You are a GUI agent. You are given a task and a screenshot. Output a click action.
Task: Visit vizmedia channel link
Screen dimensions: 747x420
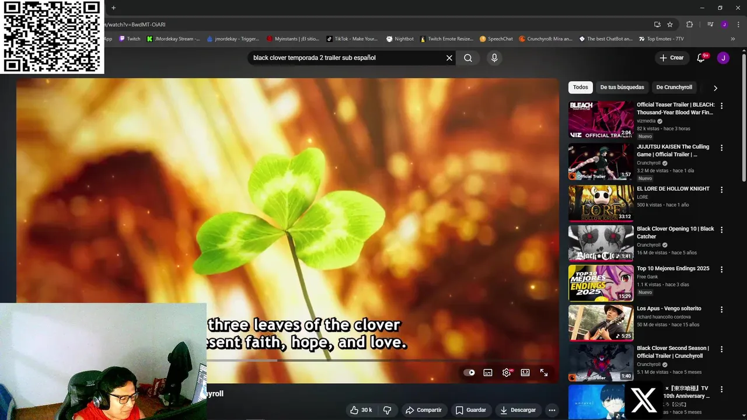[647, 121]
